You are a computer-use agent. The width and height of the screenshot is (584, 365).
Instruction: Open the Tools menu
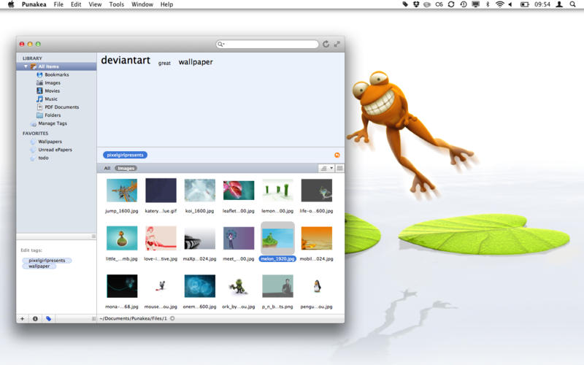click(116, 4)
